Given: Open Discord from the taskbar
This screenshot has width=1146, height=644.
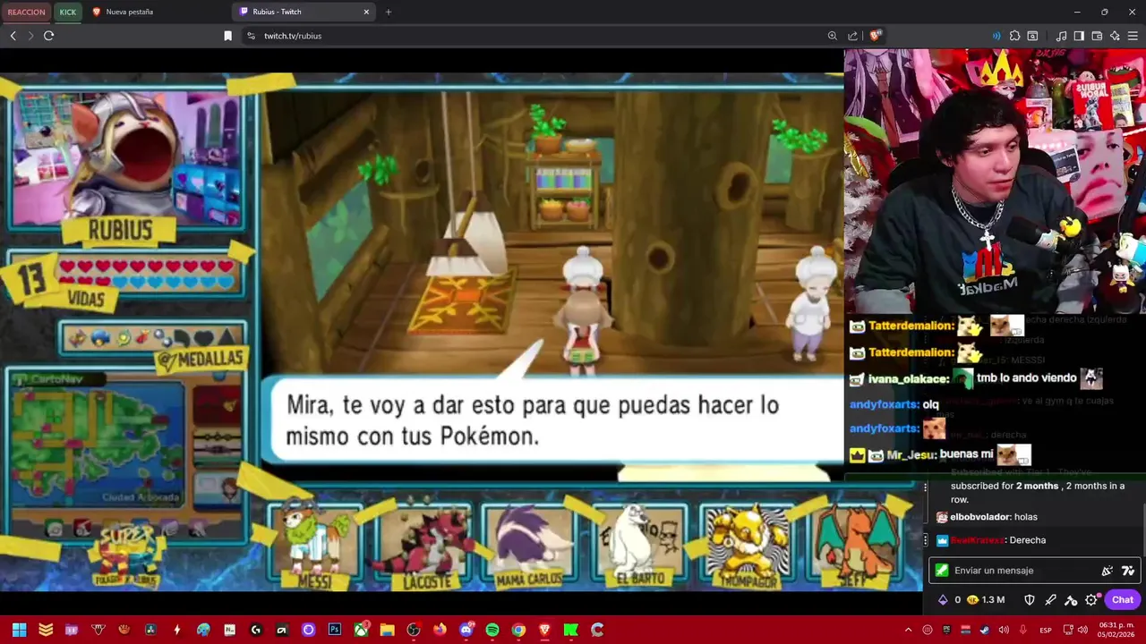Looking at the screenshot, I should tap(466, 630).
